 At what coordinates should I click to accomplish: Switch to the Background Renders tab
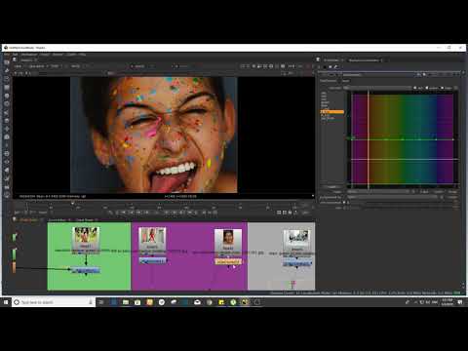[x=364, y=60]
